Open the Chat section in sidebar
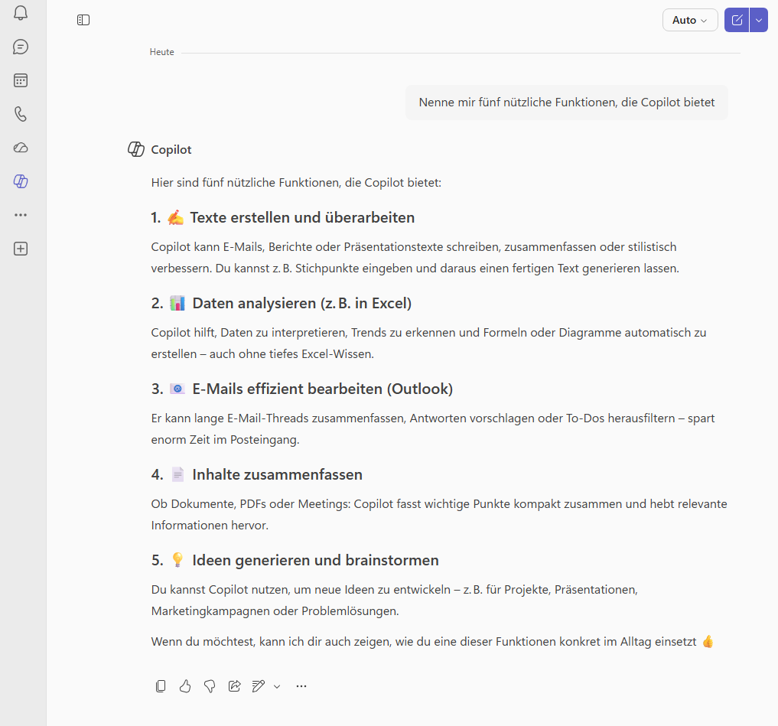The height and width of the screenshot is (726, 778). pyautogui.click(x=21, y=47)
